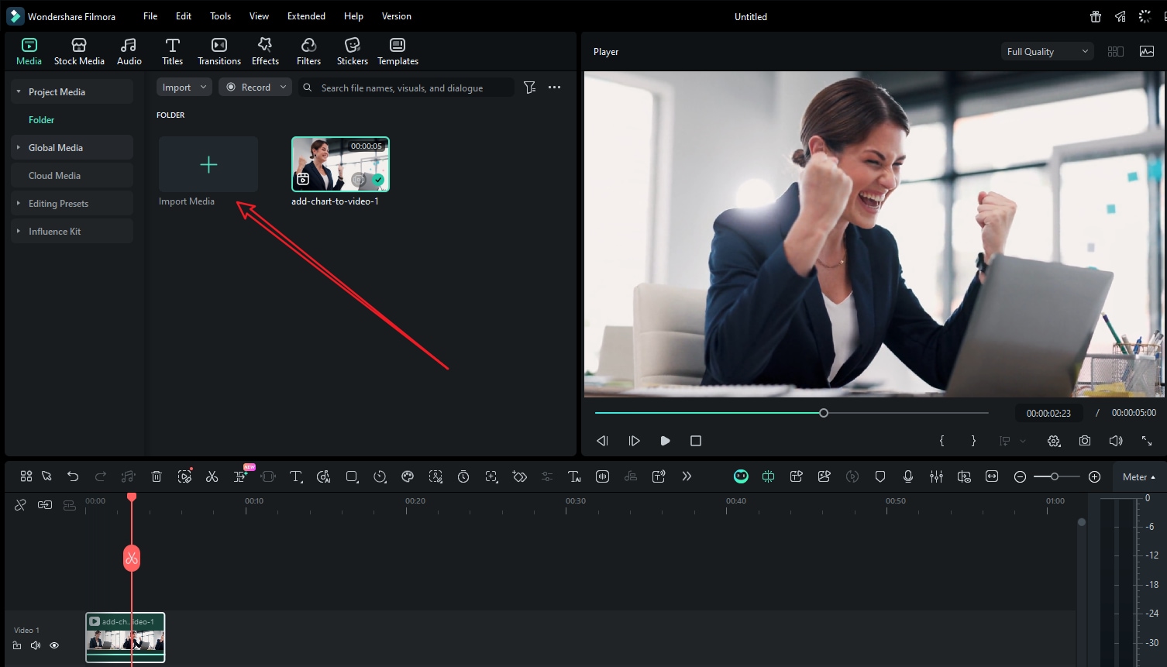Click the Import Media plus tile
Screen dimensions: 1167x667
tap(208, 164)
